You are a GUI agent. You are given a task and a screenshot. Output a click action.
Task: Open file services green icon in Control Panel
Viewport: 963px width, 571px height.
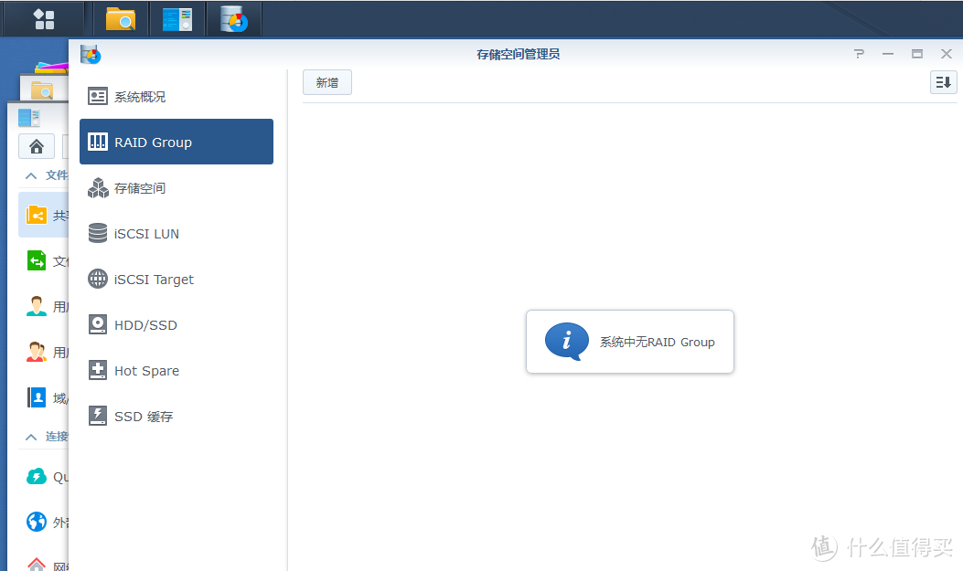click(x=37, y=260)
